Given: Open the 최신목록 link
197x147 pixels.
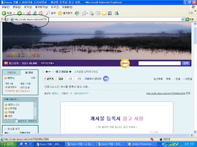Looking at the screenshot, I should (x=158, y=79).
